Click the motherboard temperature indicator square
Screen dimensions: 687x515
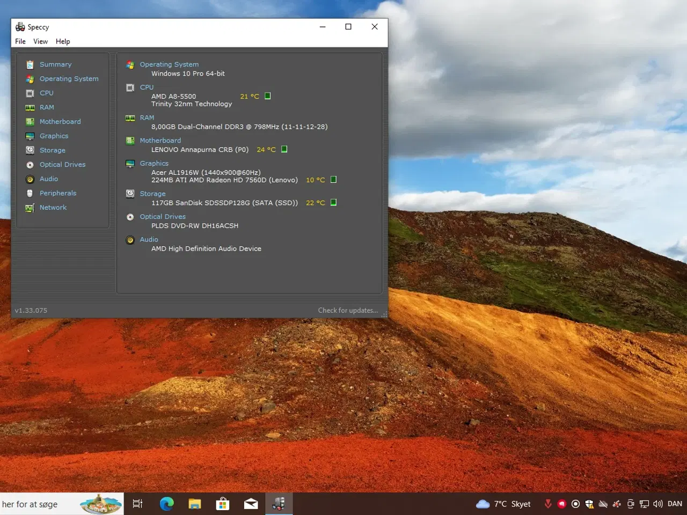pyautogui.click(x=284, y=149)
